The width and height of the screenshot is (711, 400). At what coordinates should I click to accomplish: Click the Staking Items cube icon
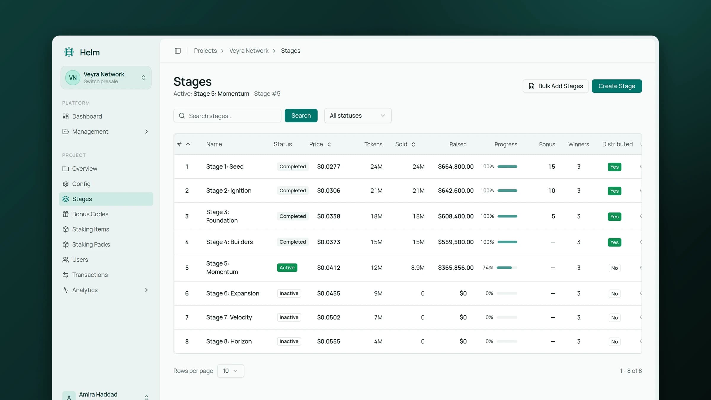(65, 229)
